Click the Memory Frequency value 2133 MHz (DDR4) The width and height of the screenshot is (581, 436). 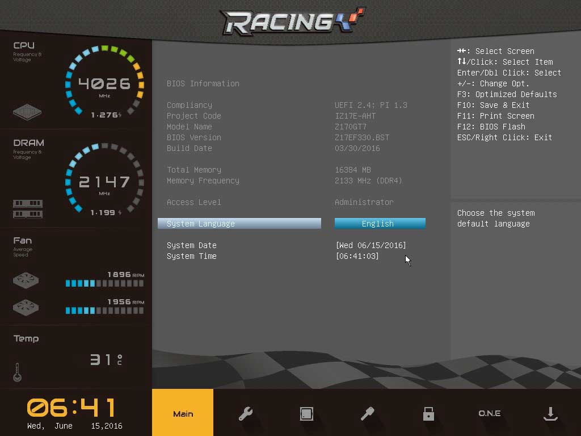pos(368,181)
